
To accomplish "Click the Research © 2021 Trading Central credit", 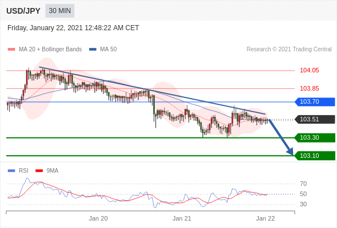I will (x=289, y=50).
